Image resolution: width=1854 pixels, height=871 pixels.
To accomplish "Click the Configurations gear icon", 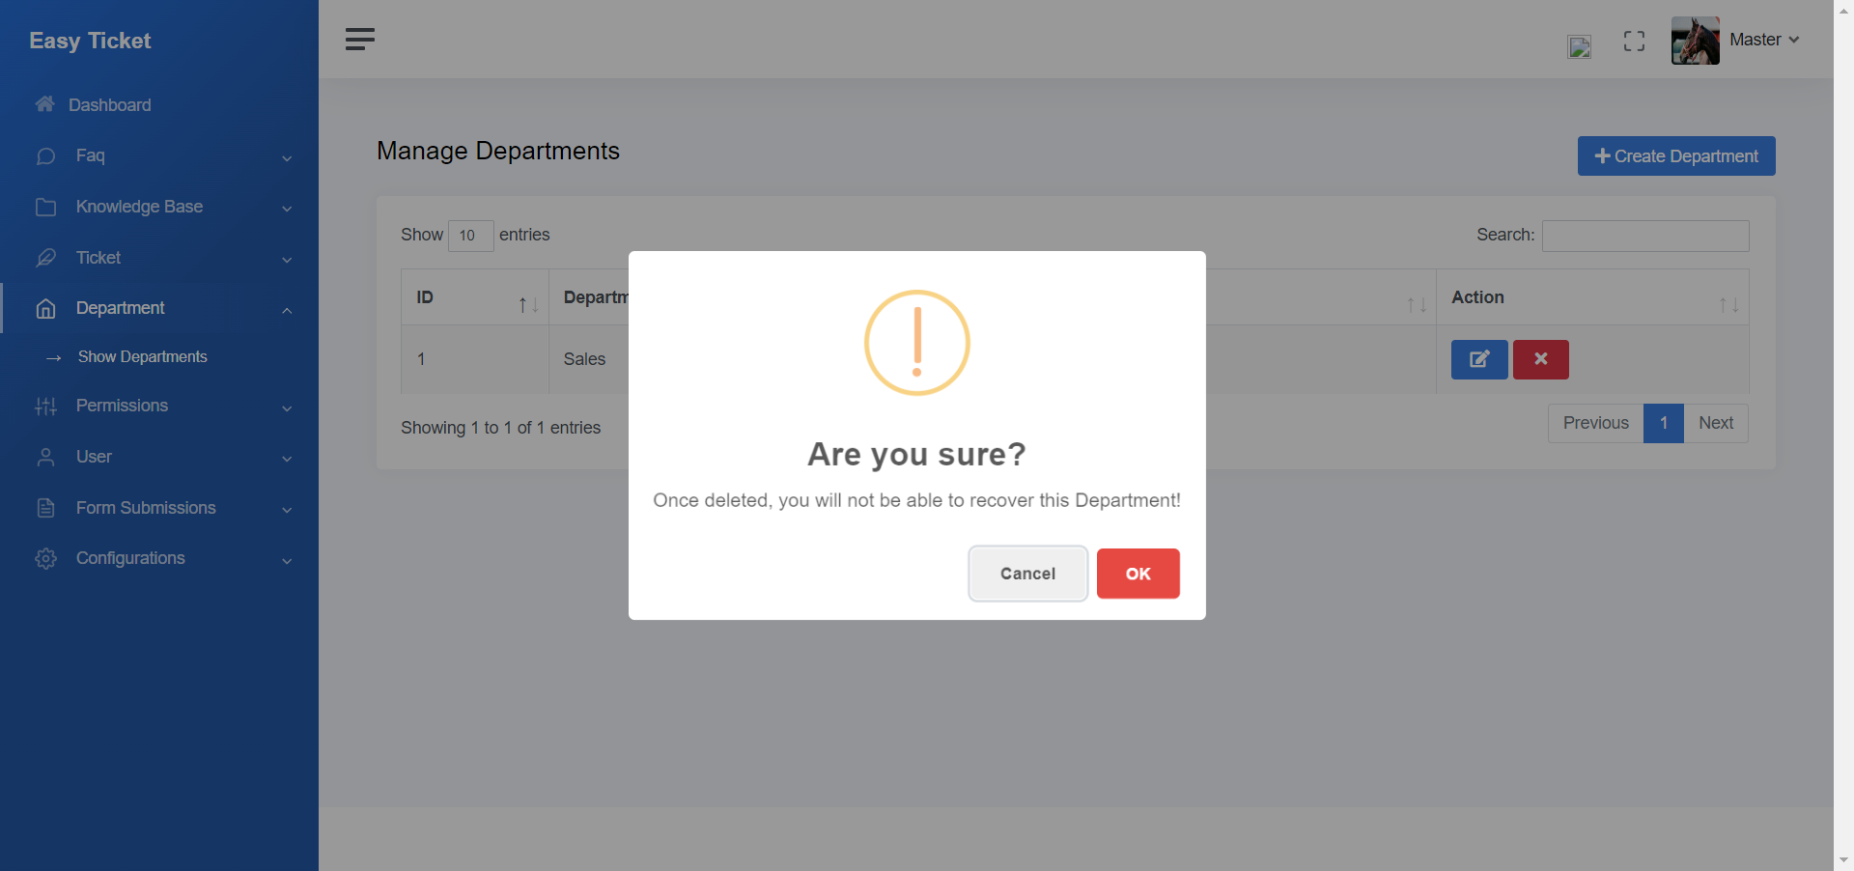I will [x=45, y=558].
